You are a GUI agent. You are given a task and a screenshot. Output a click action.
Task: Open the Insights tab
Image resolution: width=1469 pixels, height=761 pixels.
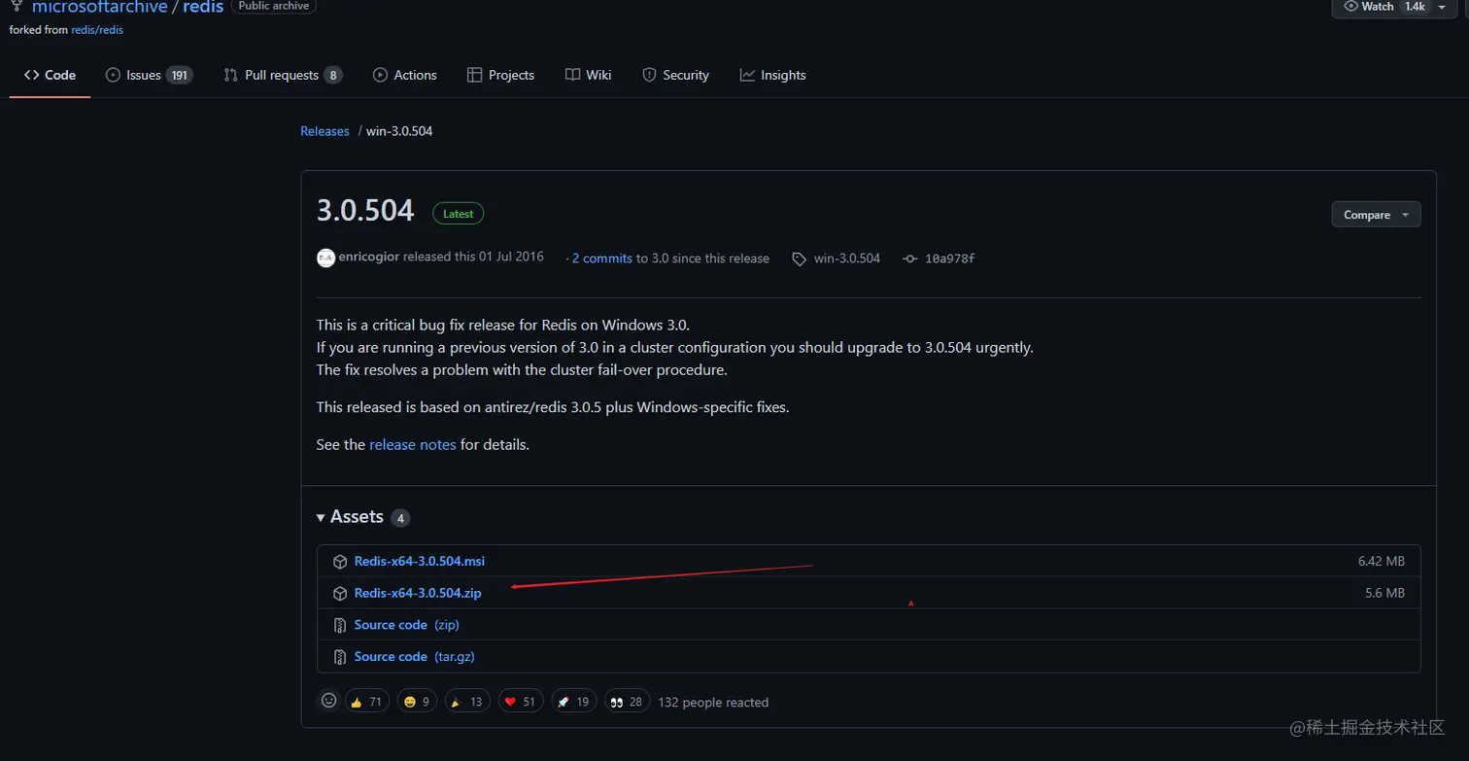pos(773,75)
